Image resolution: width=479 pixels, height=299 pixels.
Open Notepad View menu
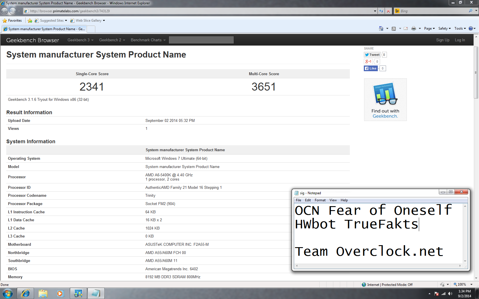click(x=333, y=200)
